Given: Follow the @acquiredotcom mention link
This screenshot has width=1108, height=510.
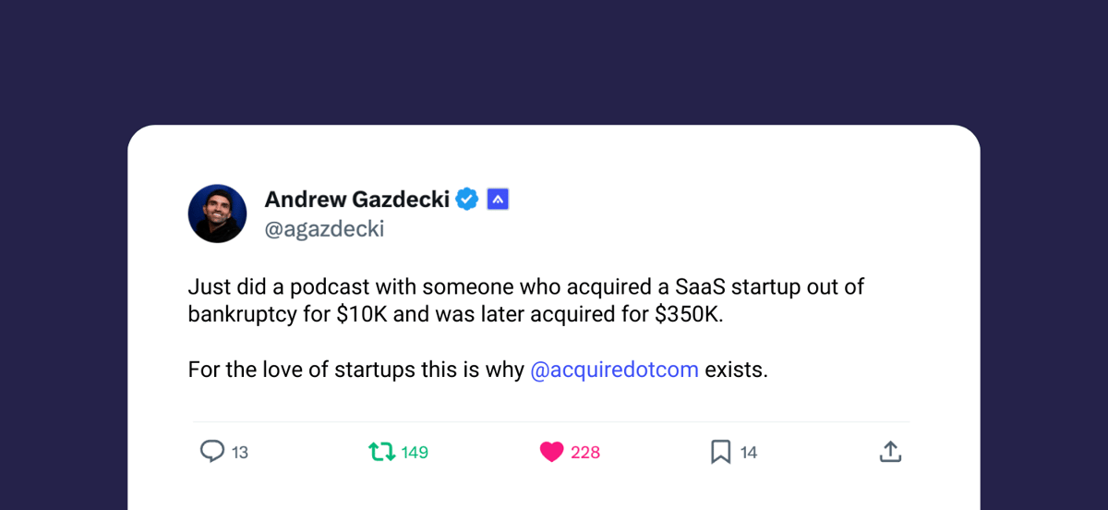Looking at the screenshot, I should tap(614, 370).
